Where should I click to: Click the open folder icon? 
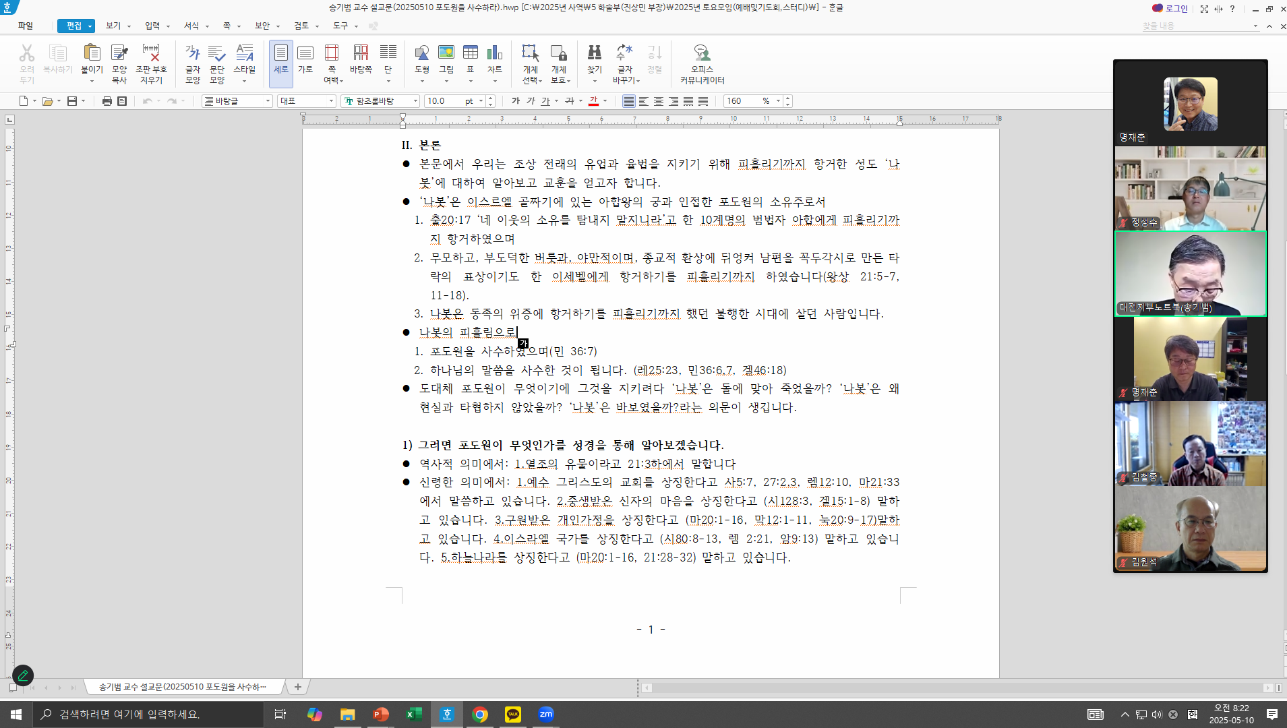click(x=47, y=101)
